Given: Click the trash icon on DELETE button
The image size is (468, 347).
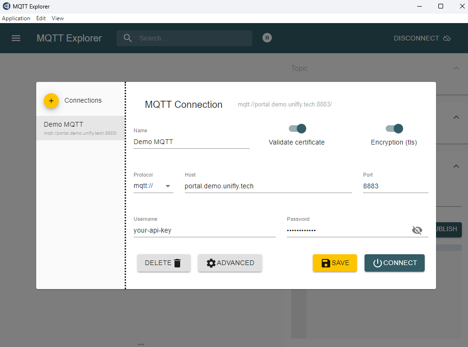Looking at the screenshot, I should pos(177,263).
